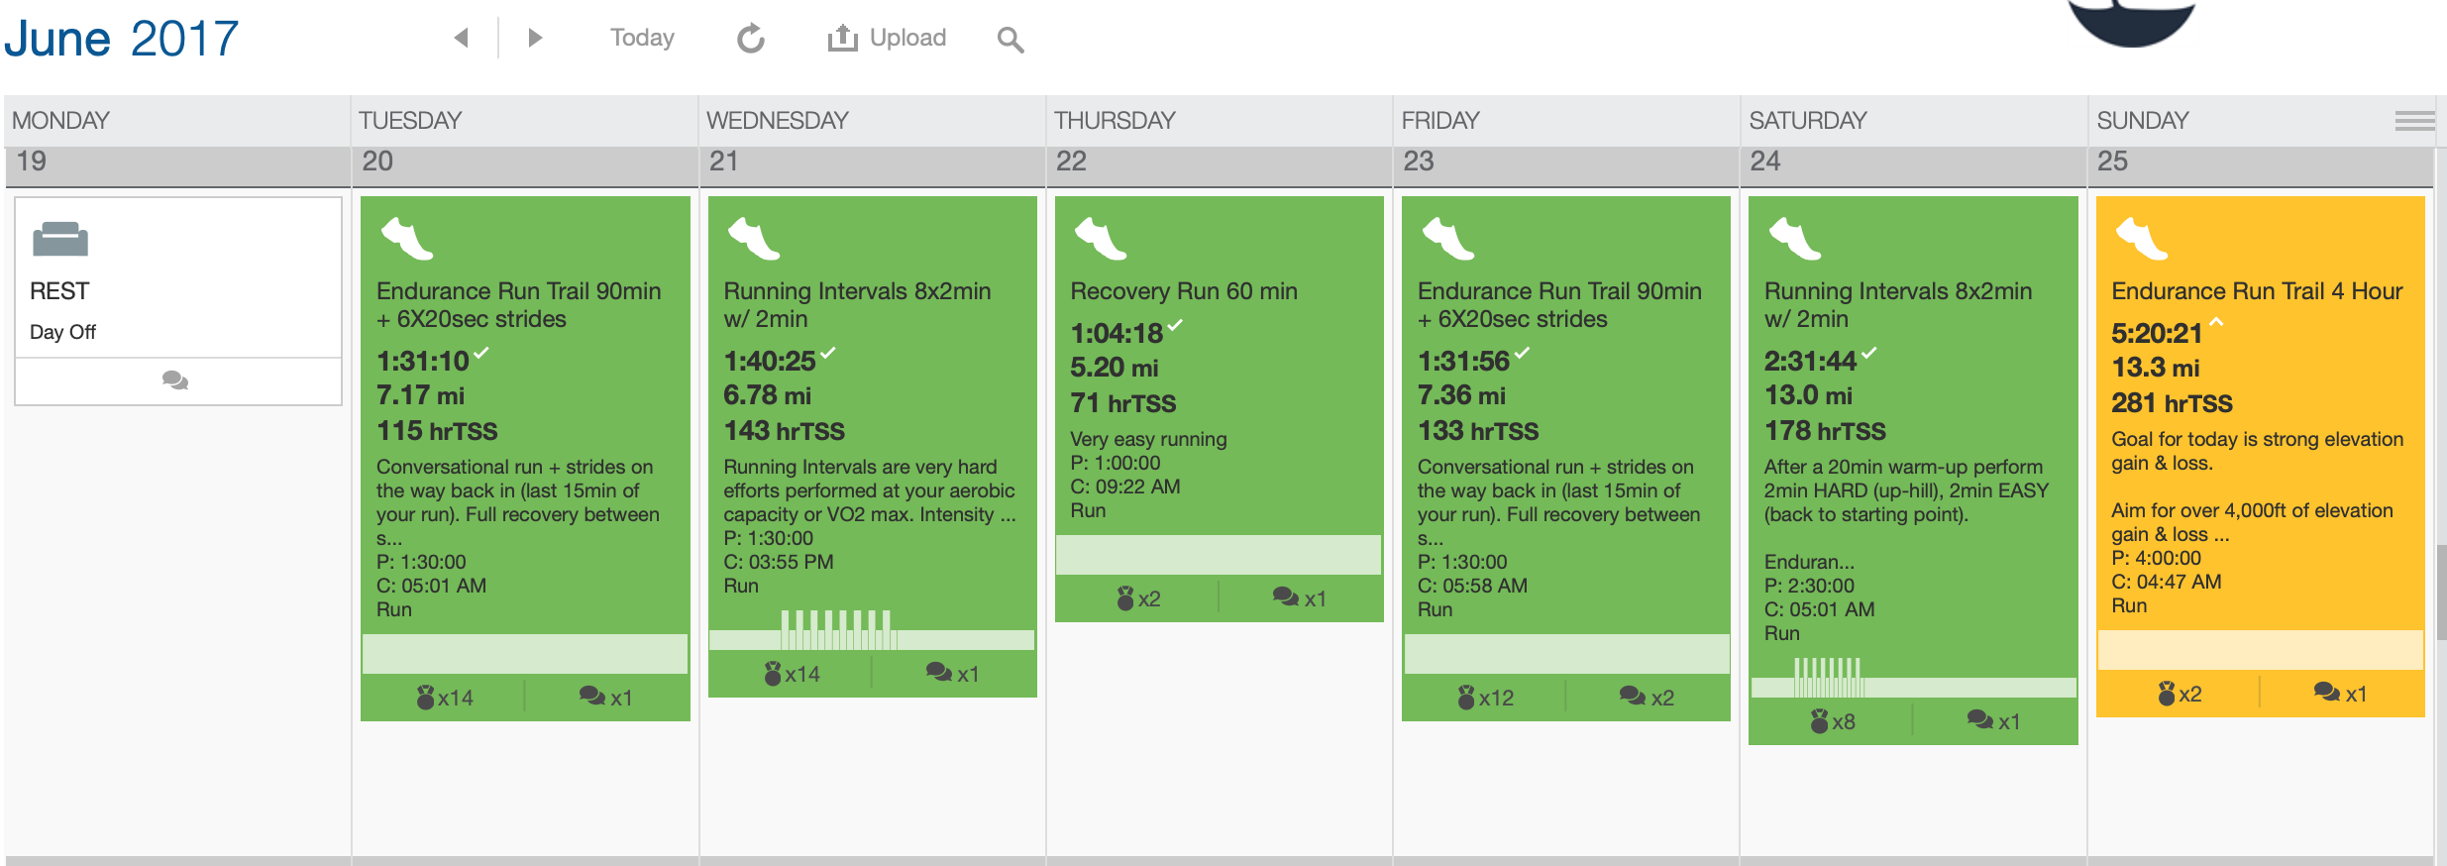
Task: Open comments on Monday rest day
Action: click(x=175, y=380)
